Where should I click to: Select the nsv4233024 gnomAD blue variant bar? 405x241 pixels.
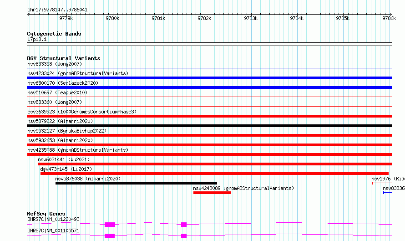(209, 78)
